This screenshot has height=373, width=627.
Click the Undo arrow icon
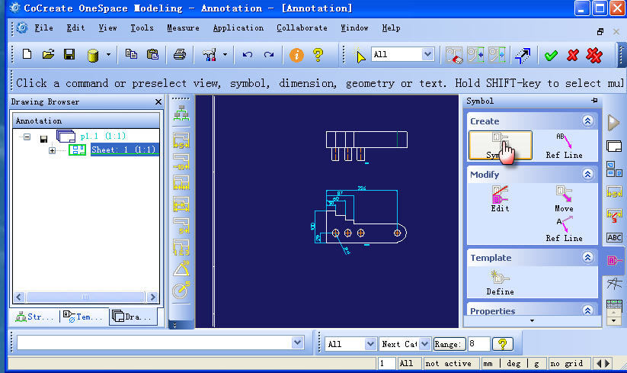click(x=247, y=54)
